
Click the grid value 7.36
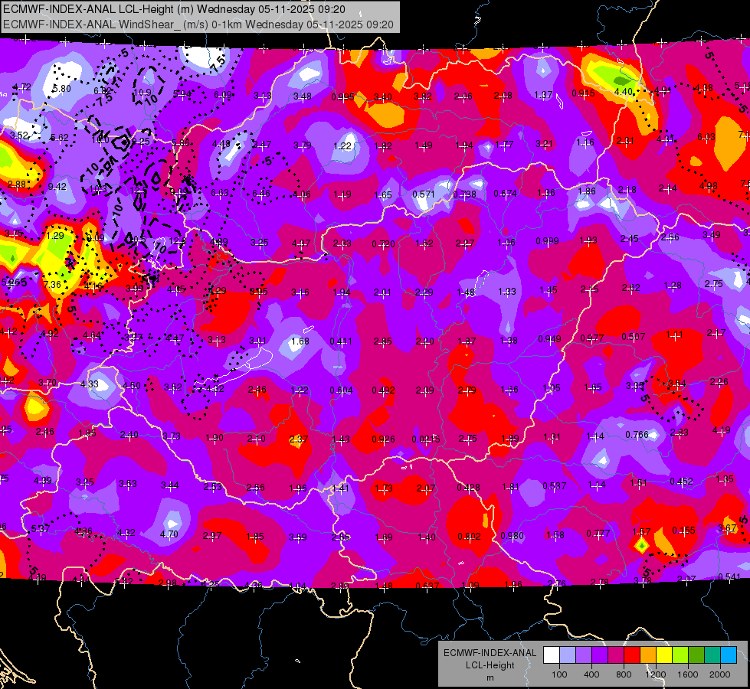coord(52,285)
